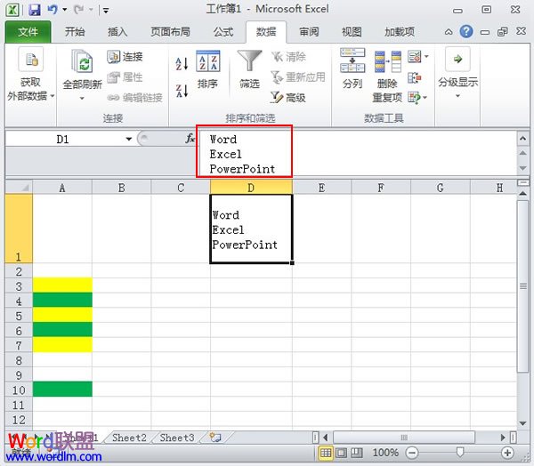
Task: Switch to the 审阅 ribbon tab
Action: coord(309,32)
